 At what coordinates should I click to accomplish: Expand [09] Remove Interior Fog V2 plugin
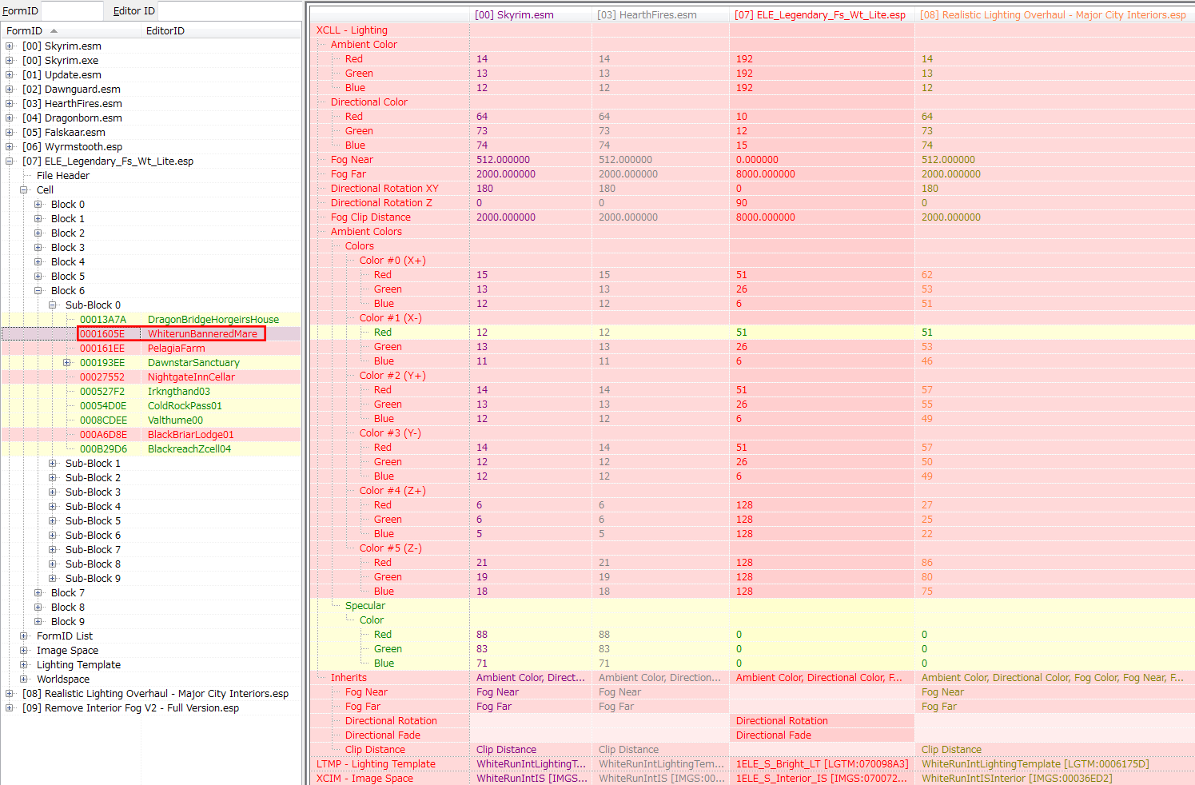pos(10,708)
